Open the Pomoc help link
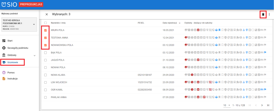The width and height of the screenshot is (274, 111). tap(11, 72)
